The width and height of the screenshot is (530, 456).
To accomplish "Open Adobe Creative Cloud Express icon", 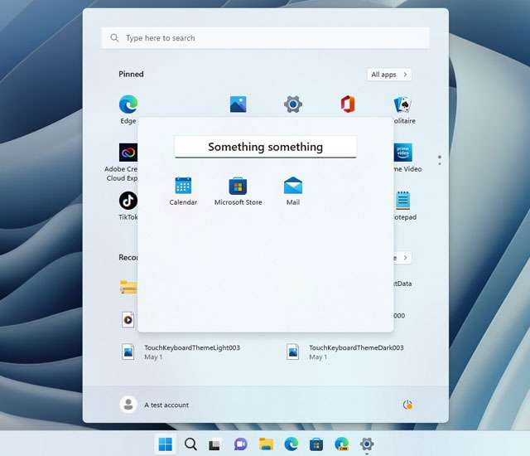I will coord(128,153).
